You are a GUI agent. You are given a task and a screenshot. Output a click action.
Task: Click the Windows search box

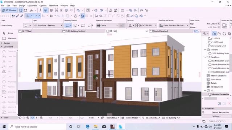click(37, 127)
